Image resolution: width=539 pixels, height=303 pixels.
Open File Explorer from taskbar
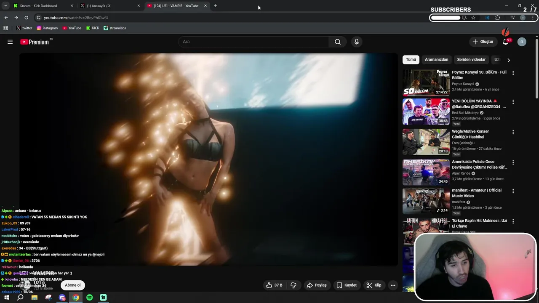pos(35,298)
